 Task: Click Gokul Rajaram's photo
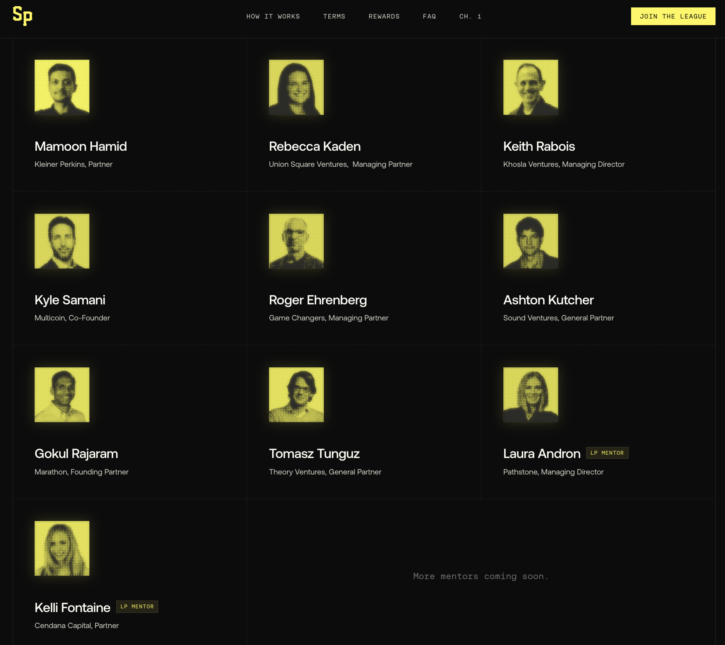click(x=62, y=394)
